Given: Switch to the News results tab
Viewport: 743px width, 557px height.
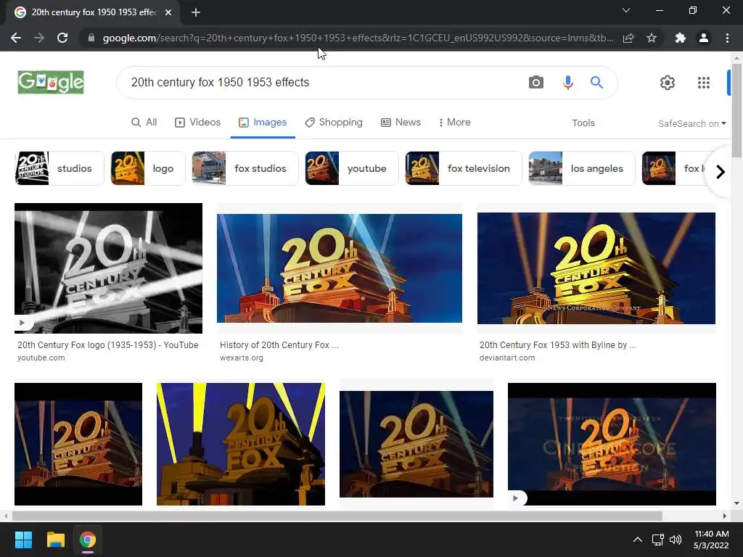Looking at the screenshot, I should [401, 122].
